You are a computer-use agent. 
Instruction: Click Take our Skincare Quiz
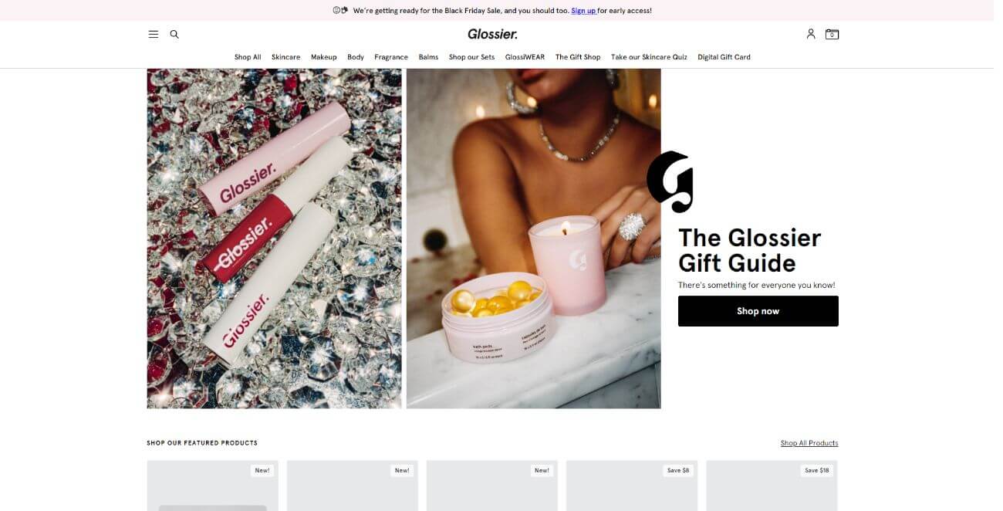tap(649, 57)
